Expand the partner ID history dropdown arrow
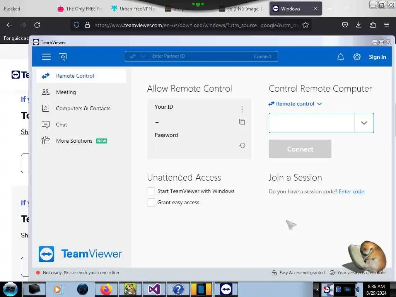 coord(364,123)
